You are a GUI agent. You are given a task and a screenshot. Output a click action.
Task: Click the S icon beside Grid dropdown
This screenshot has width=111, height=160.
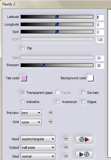point(51,122)
